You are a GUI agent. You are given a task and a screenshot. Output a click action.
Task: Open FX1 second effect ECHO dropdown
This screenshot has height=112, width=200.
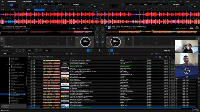point(47,4)
